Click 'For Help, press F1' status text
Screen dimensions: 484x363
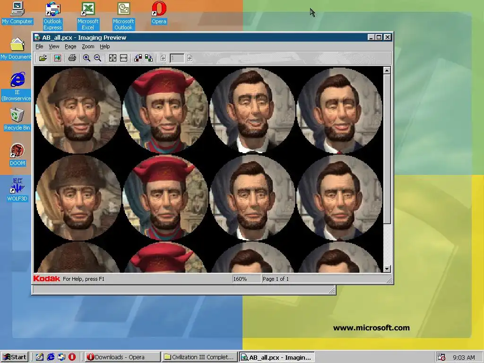84,279
